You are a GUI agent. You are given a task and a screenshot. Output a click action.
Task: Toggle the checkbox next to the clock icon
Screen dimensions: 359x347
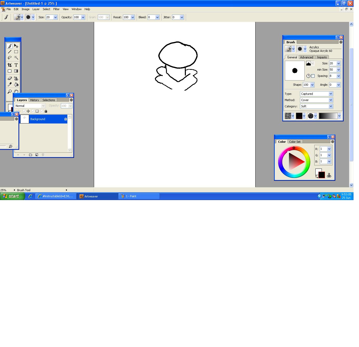pyautogui.click(x=313, y=76)
